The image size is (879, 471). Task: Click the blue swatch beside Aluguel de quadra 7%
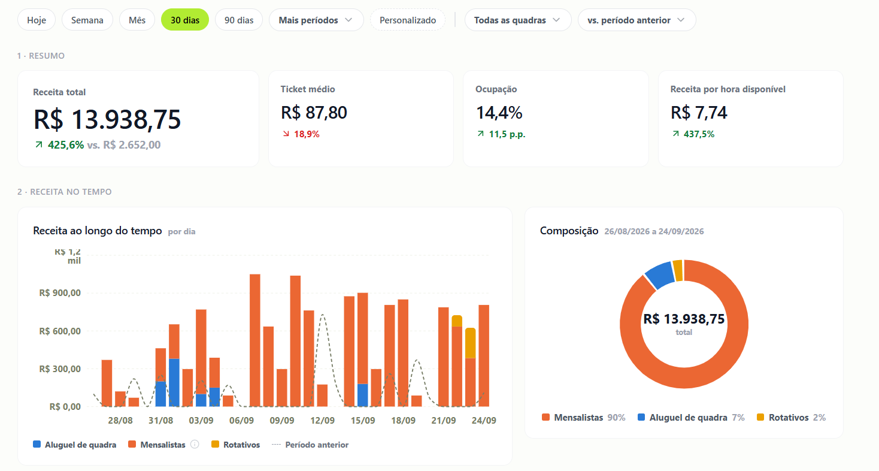pyautogui.click(x=641, y=418)
